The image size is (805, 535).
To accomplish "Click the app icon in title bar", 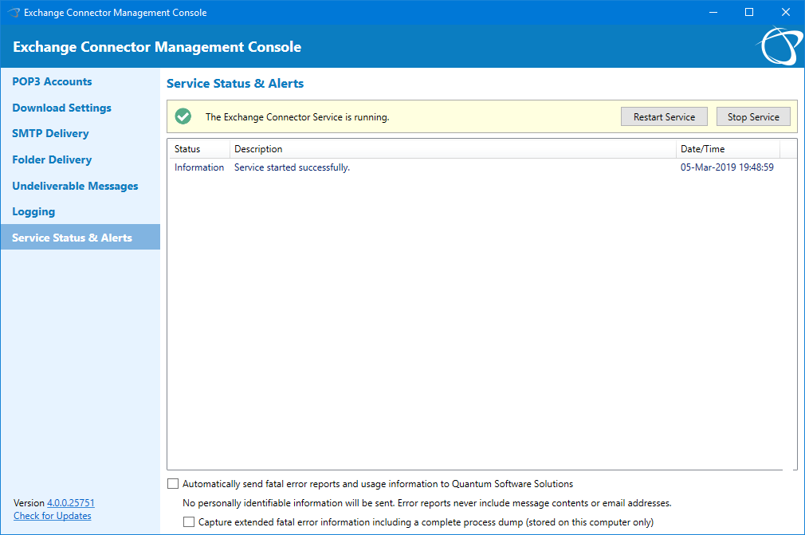I will click(14, 13).
